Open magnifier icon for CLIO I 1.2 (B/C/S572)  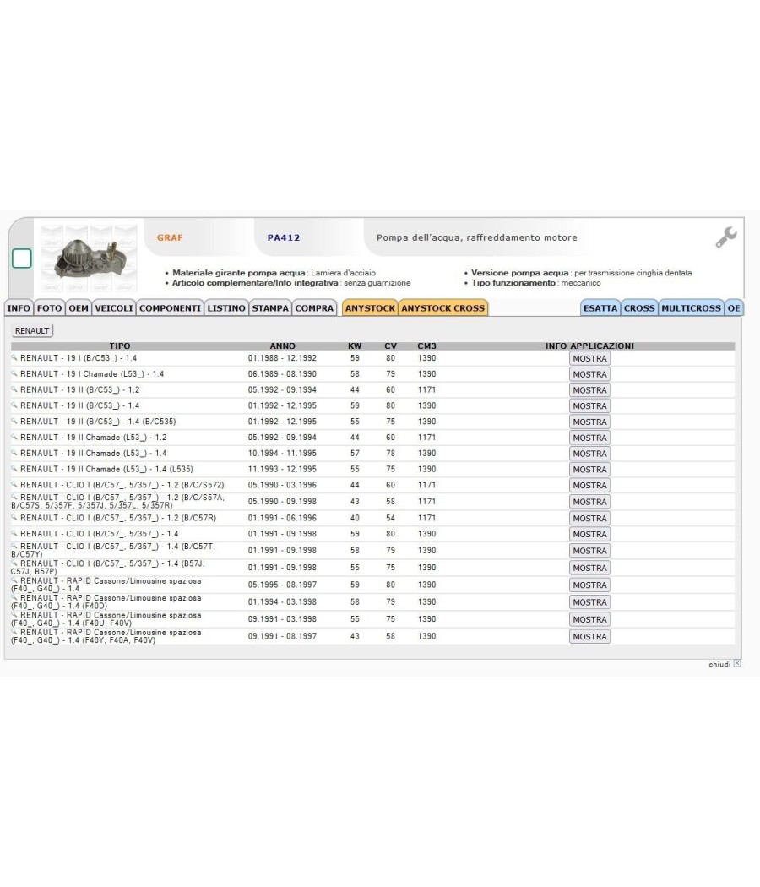pyautogui.click(x=14, y=484)
